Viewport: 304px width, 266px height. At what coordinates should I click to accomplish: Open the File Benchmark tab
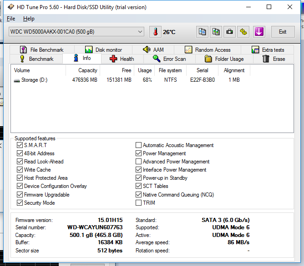[42, 49]
